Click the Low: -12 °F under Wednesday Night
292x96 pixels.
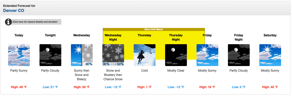tap(113, 87)
